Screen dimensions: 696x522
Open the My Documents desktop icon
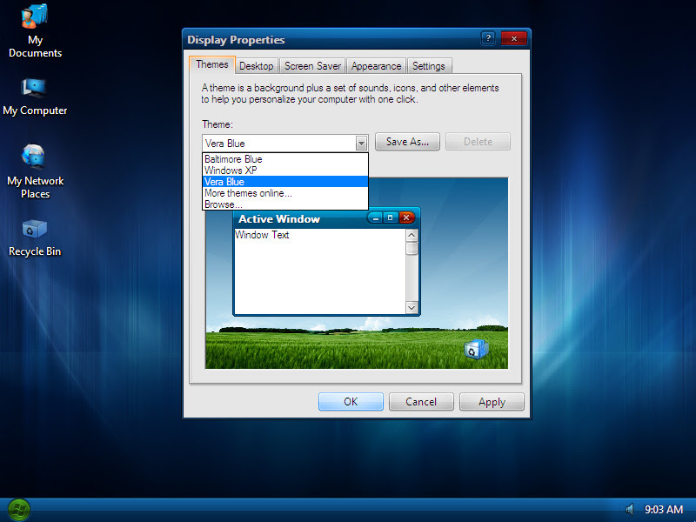35,30
